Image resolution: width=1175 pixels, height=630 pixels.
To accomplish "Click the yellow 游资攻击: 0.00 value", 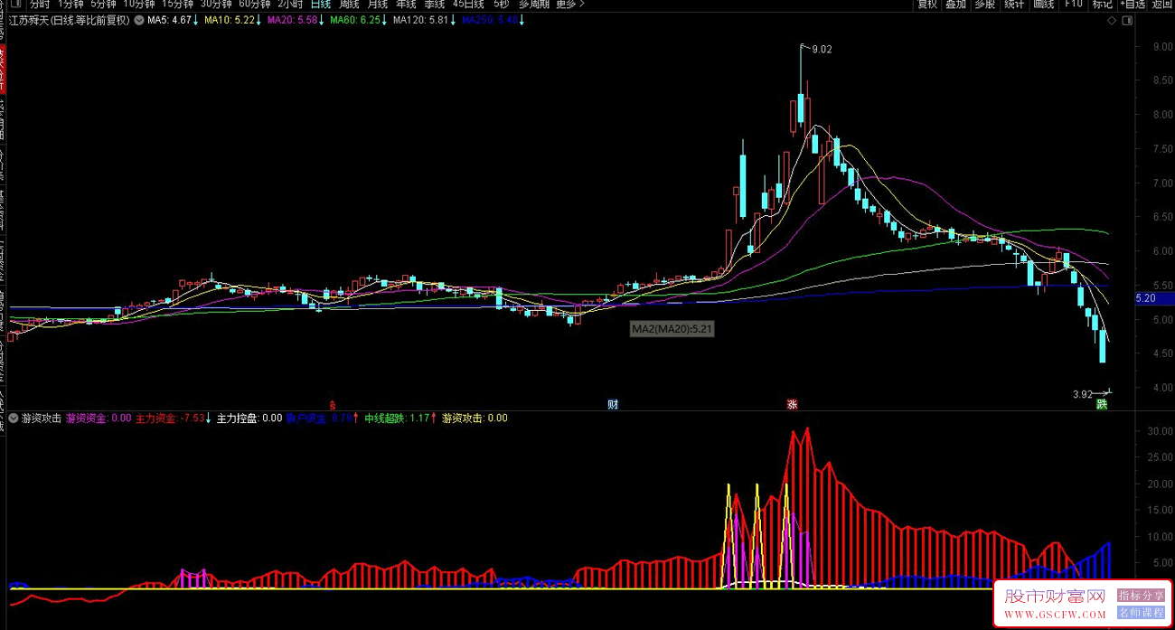I will 475,418.
